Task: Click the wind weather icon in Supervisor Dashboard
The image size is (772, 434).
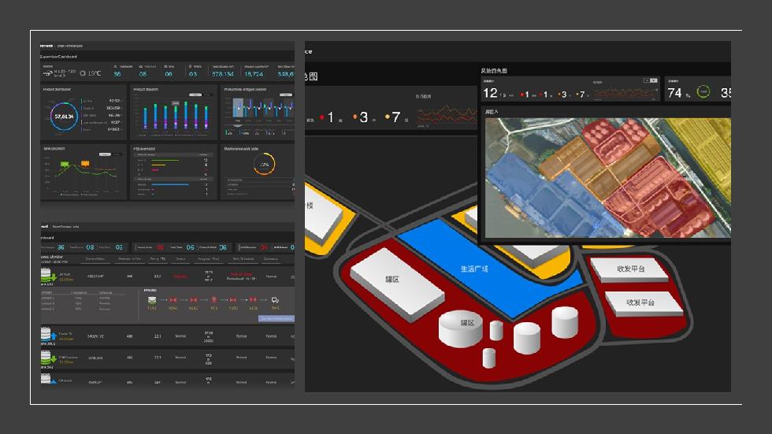Action: click(x=47, y=73)
